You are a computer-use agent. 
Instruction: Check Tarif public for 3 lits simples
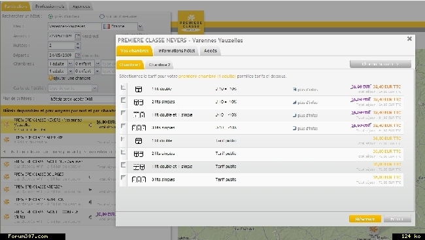point(123,178)
